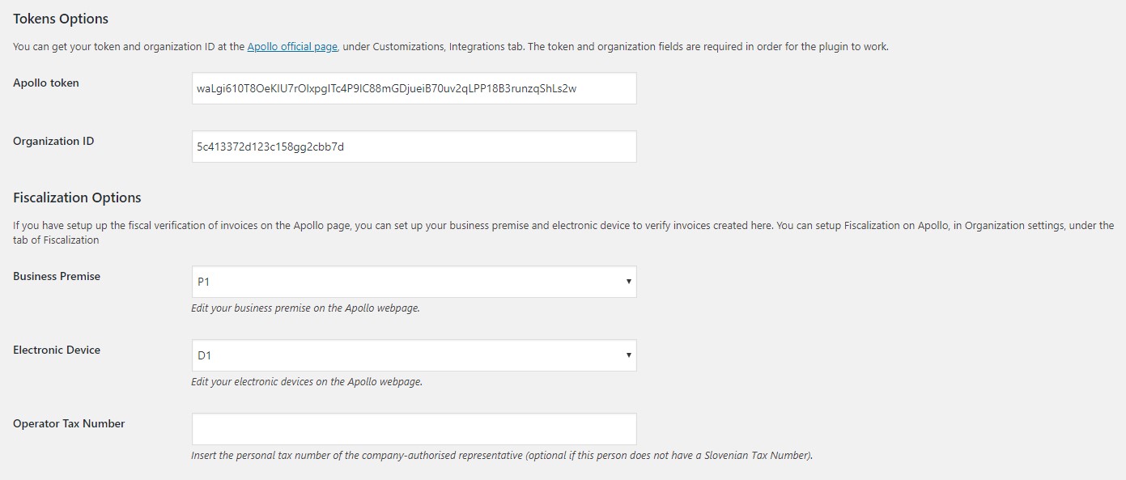Click the Tokens Options heading
The height and width of the screenshot is (480, 1126).
[61, 19]
